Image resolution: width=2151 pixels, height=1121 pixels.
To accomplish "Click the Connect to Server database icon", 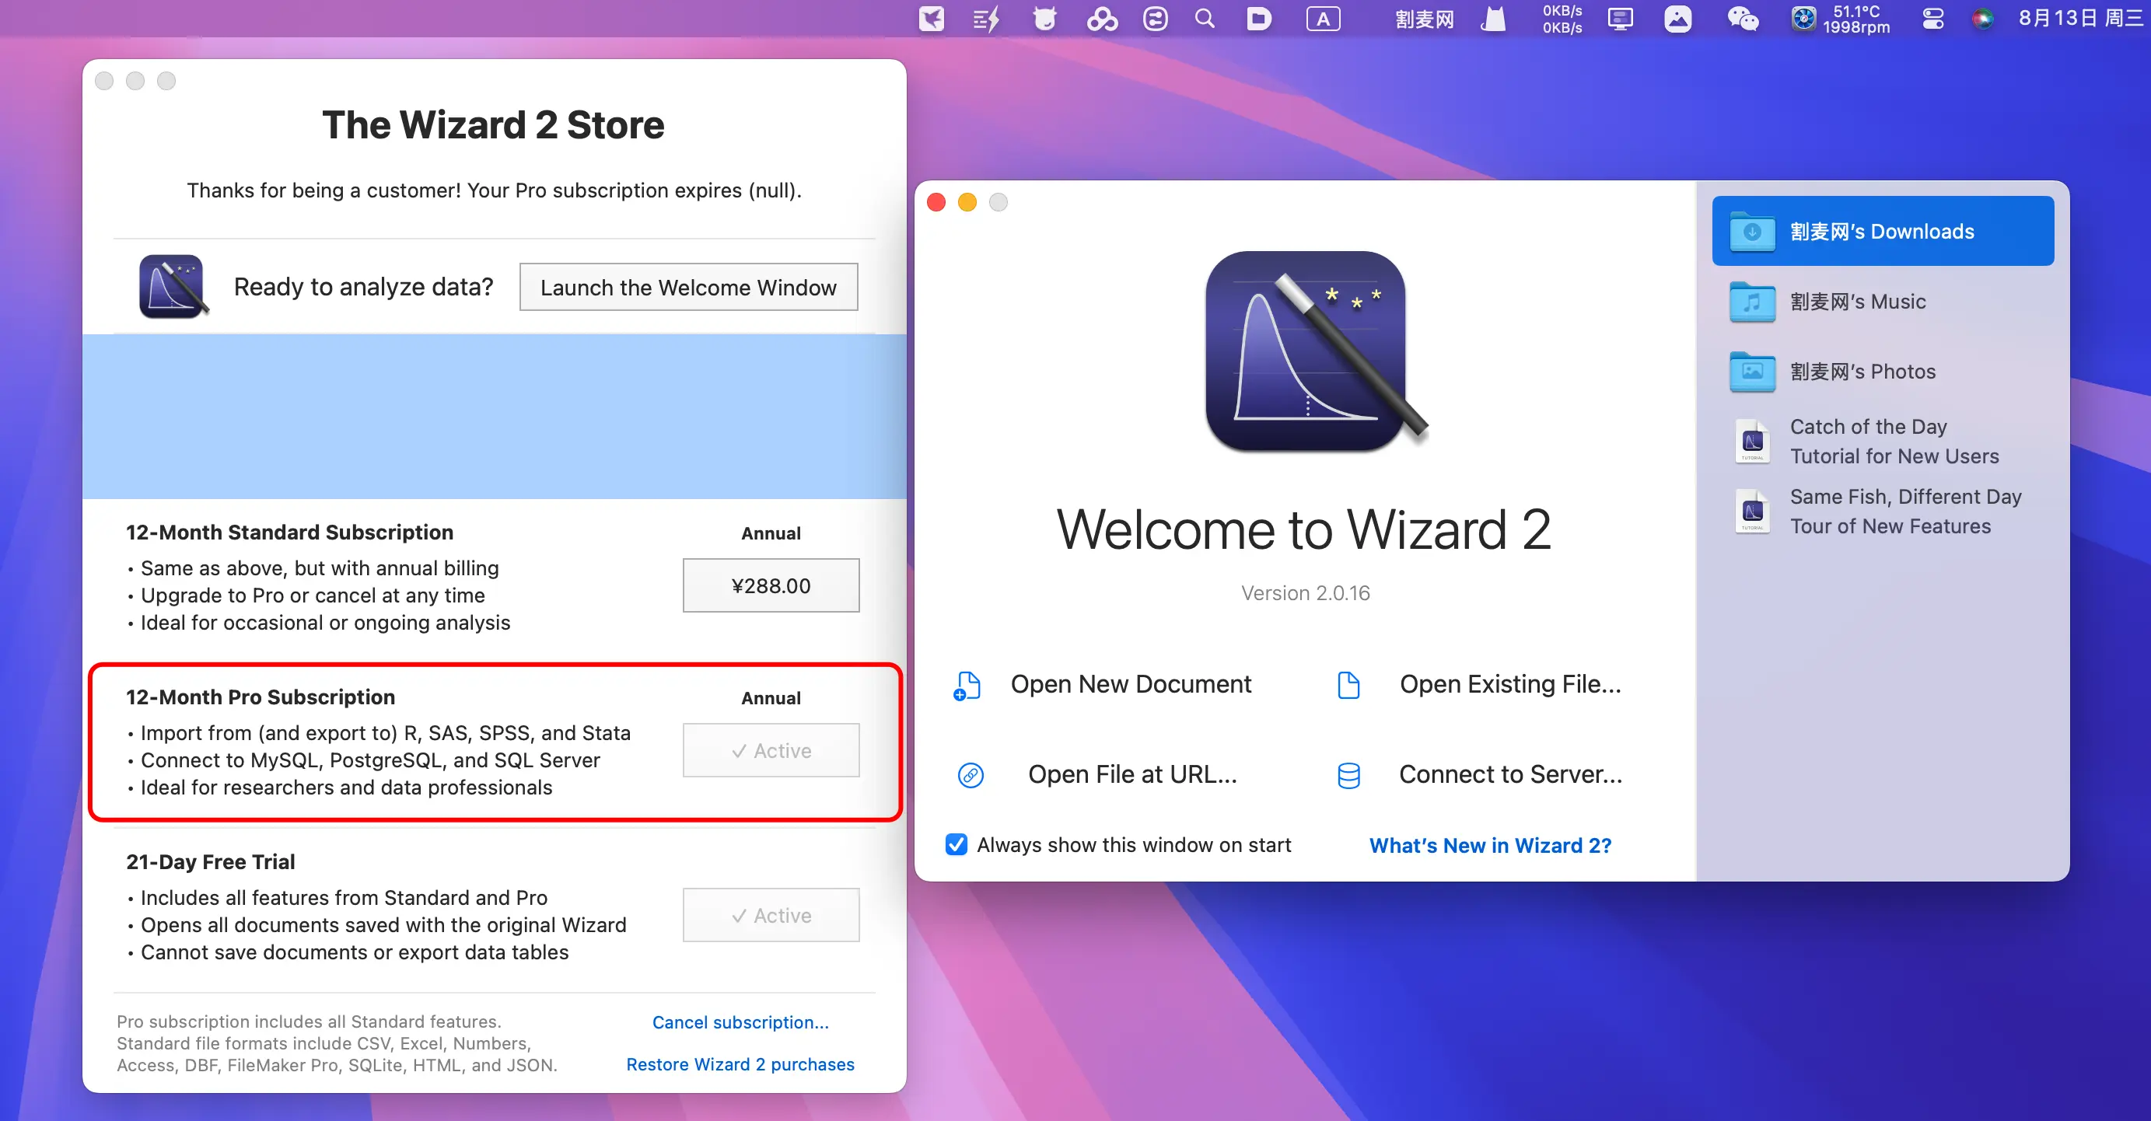I will pyautogui.click(x=1348, y=774).
